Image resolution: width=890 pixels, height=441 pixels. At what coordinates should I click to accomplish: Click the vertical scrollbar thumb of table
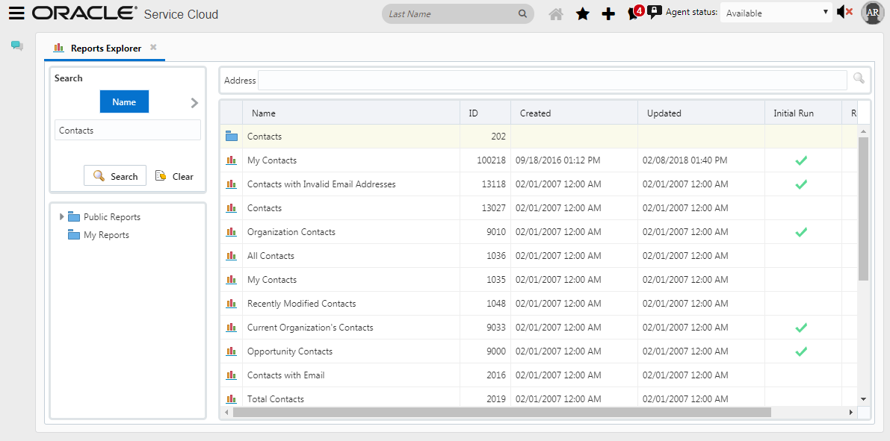coord(863,209)
